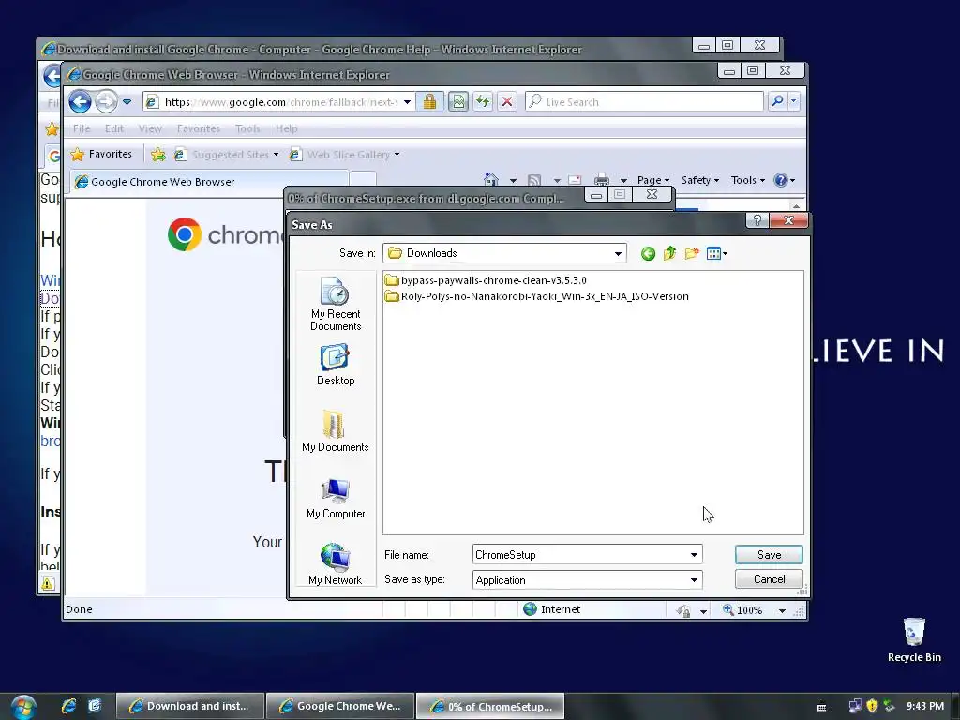The image size is (960, 720).
Task: Open the Recycle Bin desktop icon
Action: click(913, 639)
